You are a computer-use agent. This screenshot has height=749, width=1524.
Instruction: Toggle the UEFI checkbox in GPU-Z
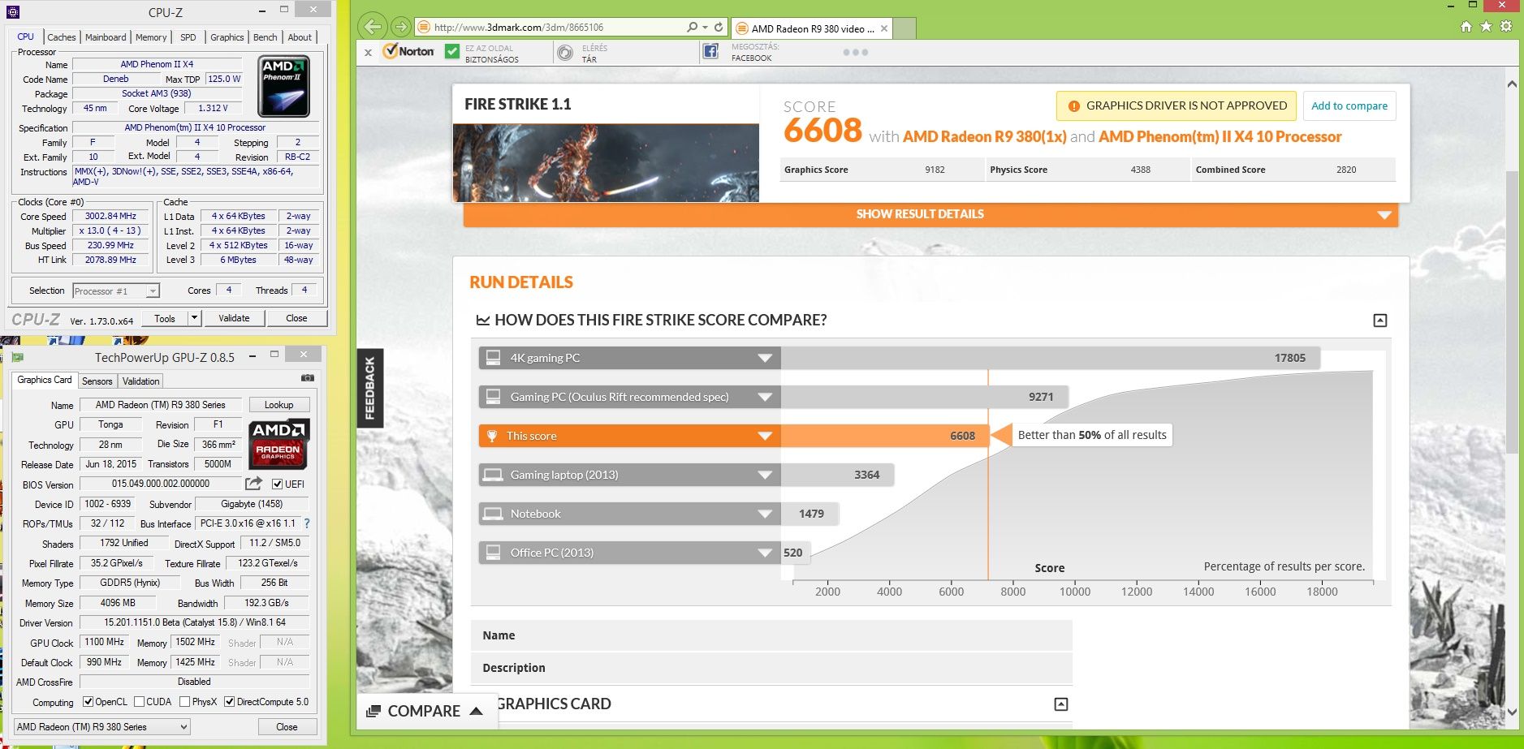point(277,484)
